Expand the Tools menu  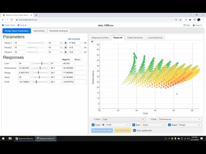click(22, 25)
